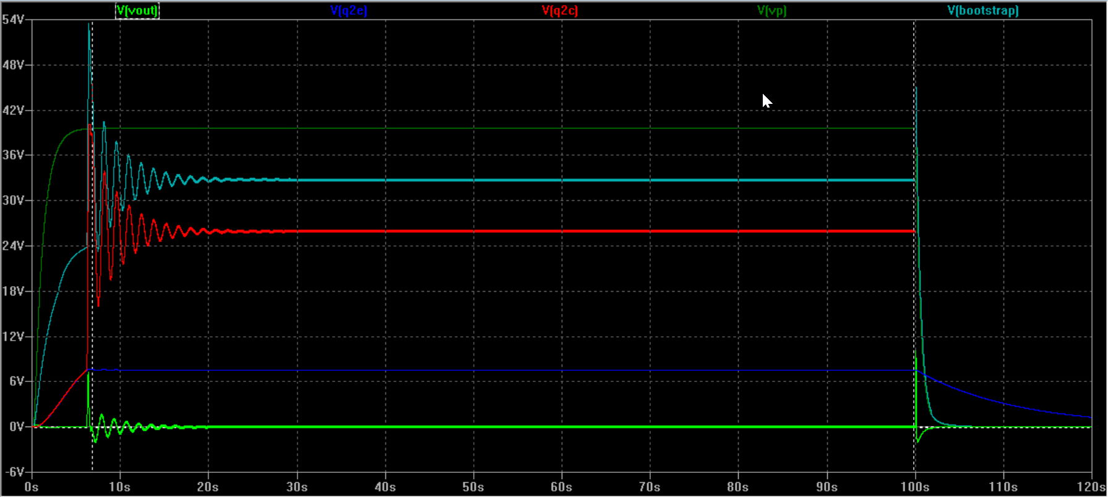1108x497 pixels.
Task: Click the 12V vertical axis label
Action: coord(13,336)
